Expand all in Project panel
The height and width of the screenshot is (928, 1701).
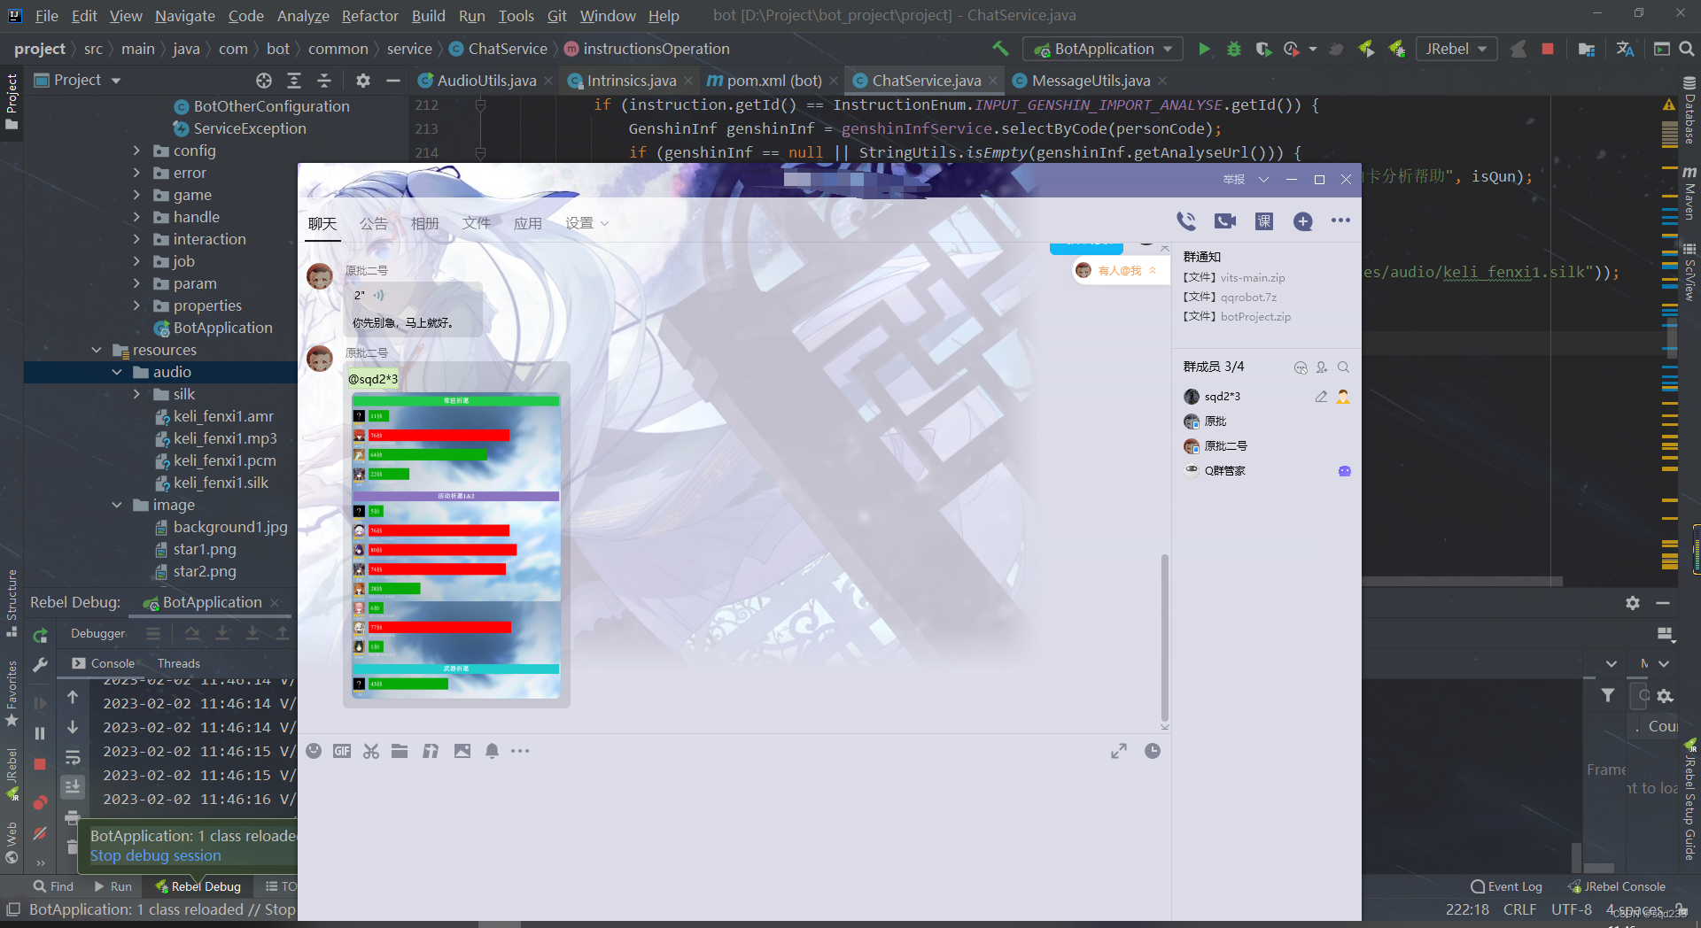(x=294, y=81)
